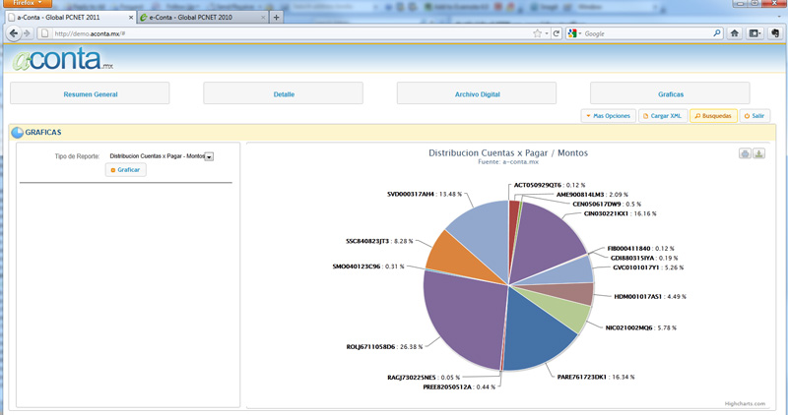Click the SSC840823JT3 : 8.28 % label
The image size is (788, 415).
[x=379, y=241]
